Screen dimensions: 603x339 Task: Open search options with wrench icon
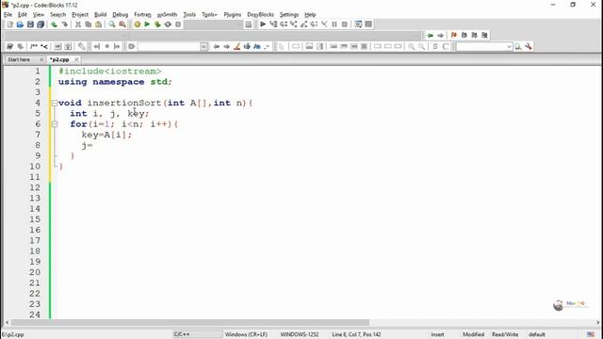(x=529, y=46)
